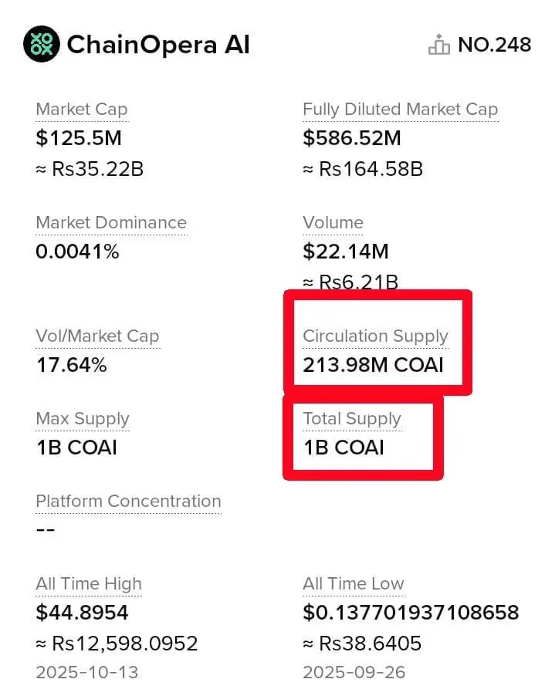Click the $44.8954 all time high value
Image resolution: width=555 pixels, height=696 pixels.
(82, 613)
